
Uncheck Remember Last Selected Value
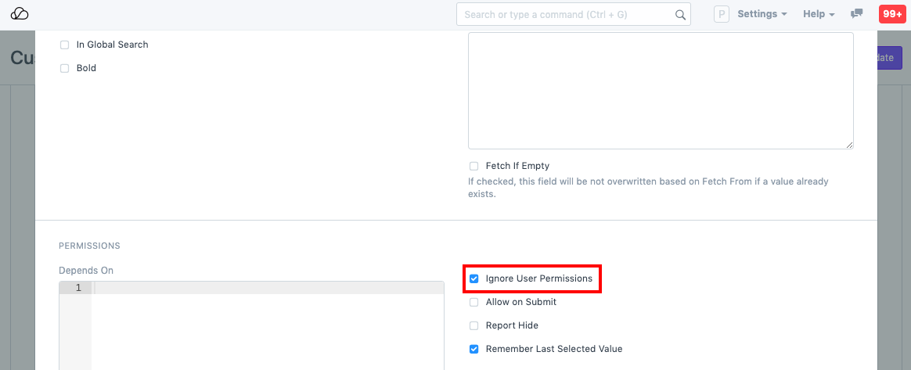pos(474,349)
